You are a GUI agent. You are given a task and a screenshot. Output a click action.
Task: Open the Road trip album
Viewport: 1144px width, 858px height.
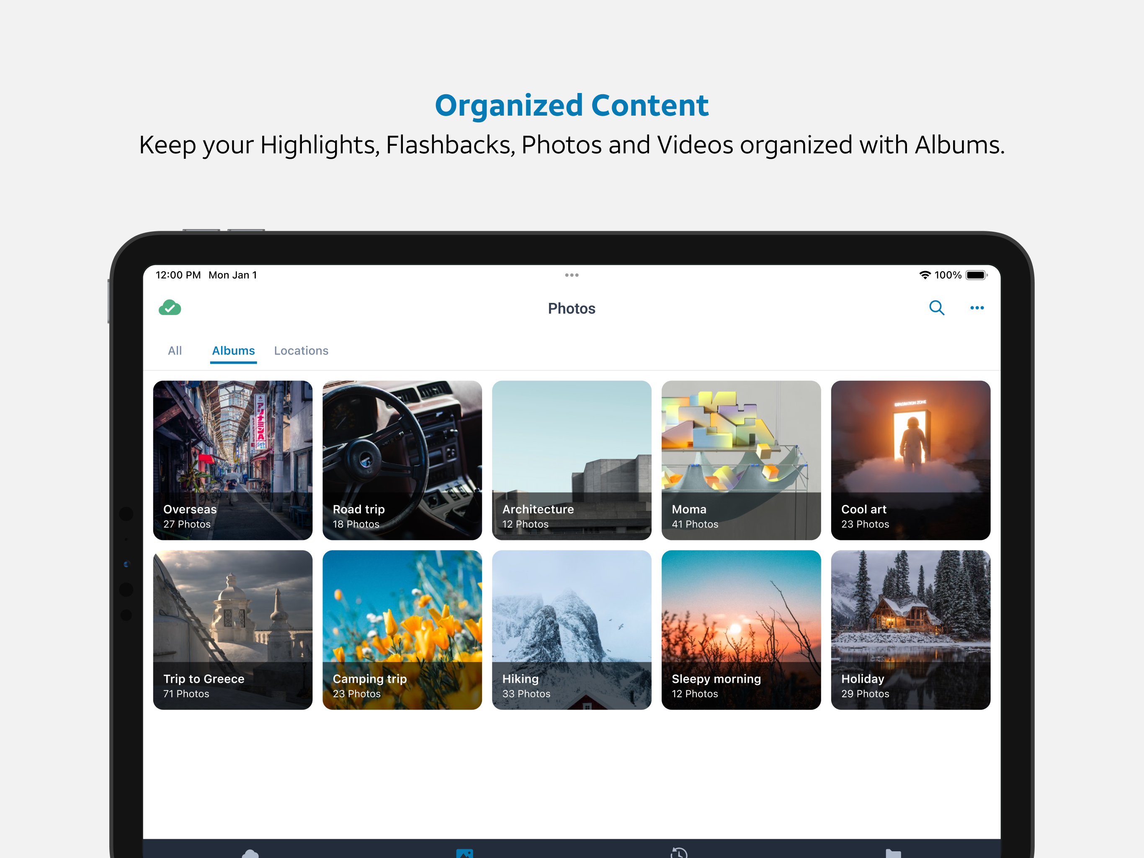[402, 460]
